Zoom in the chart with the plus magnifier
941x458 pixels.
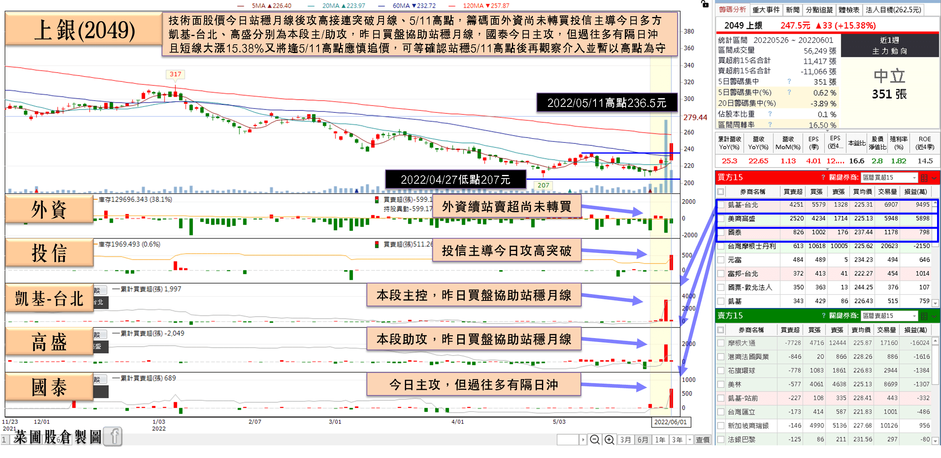(609, 440)
